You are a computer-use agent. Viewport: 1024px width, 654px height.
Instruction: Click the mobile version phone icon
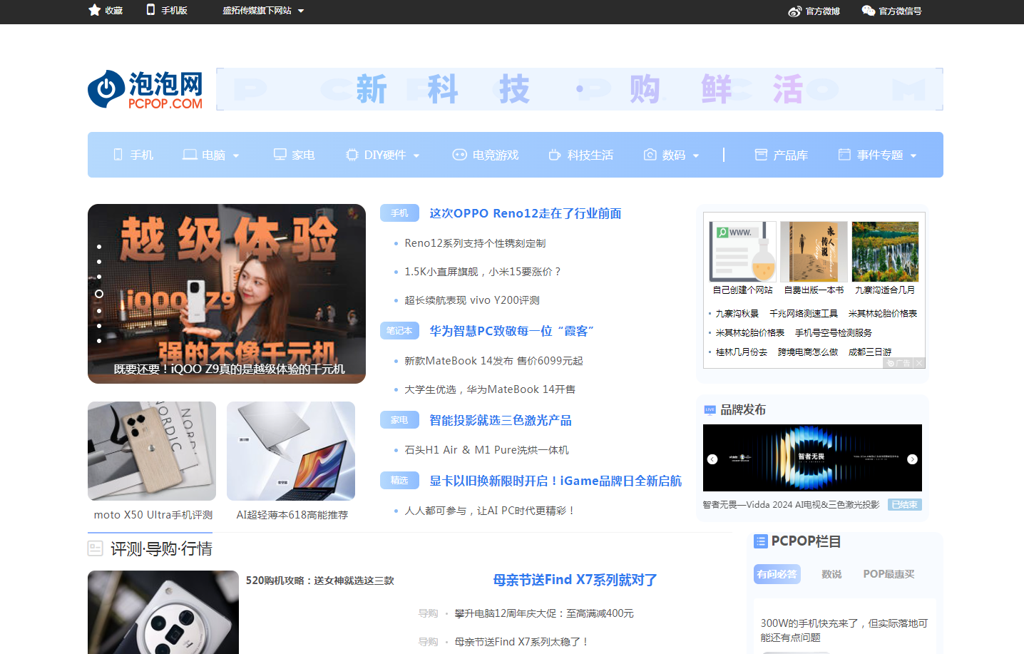pos(150,10)
